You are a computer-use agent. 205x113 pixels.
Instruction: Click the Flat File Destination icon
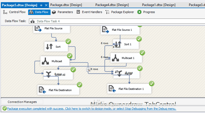click(x=42, y=90)
